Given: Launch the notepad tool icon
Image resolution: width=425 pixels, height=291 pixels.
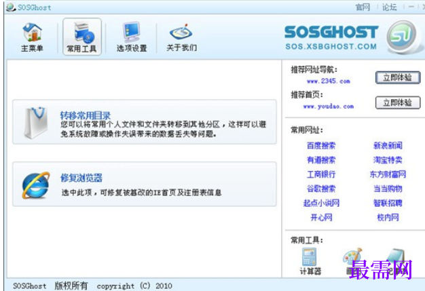Looking at the screenshot, I should [x=395, y=256].
